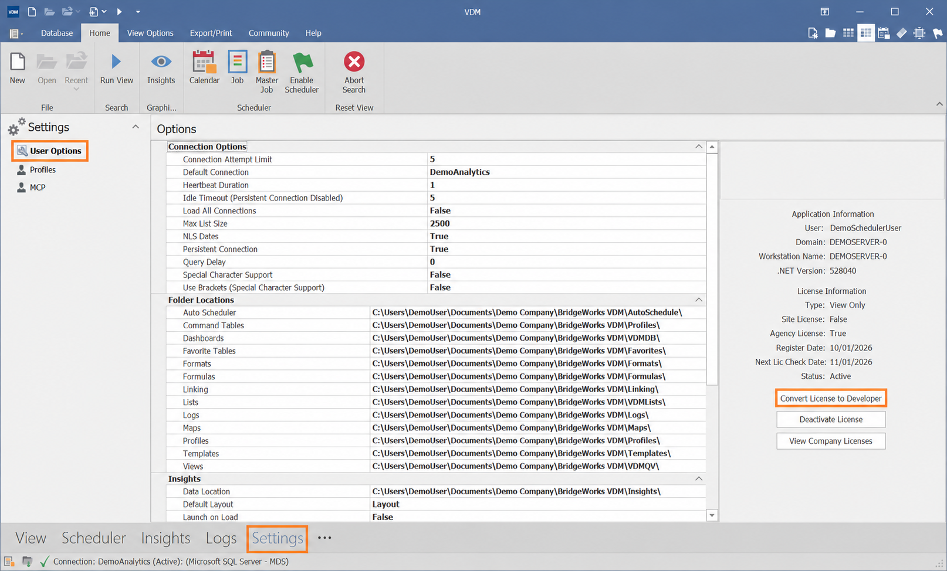This screenshot has width=947, height=571.
Task: Click the new document icon in title bar
Action: [32, 12]
